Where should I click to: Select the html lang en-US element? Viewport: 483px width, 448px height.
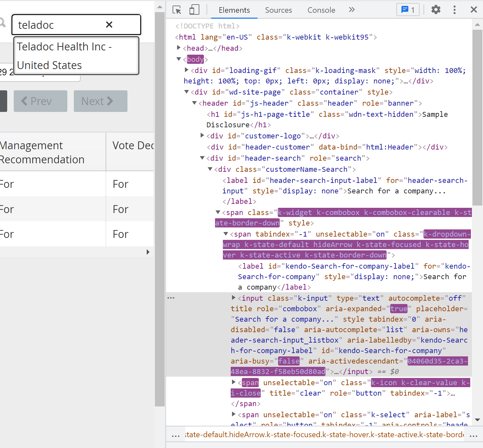(x=276, y=37)
